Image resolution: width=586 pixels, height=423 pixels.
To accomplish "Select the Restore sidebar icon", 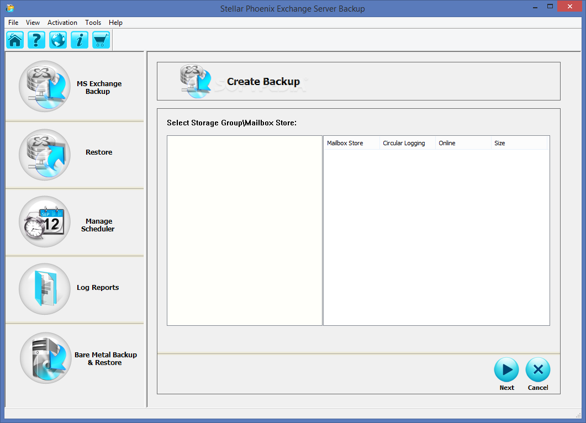I will (45, 155).
